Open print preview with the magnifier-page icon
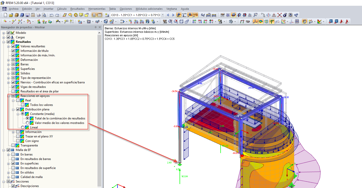This screenshot has width=362, height=188. 44,15
